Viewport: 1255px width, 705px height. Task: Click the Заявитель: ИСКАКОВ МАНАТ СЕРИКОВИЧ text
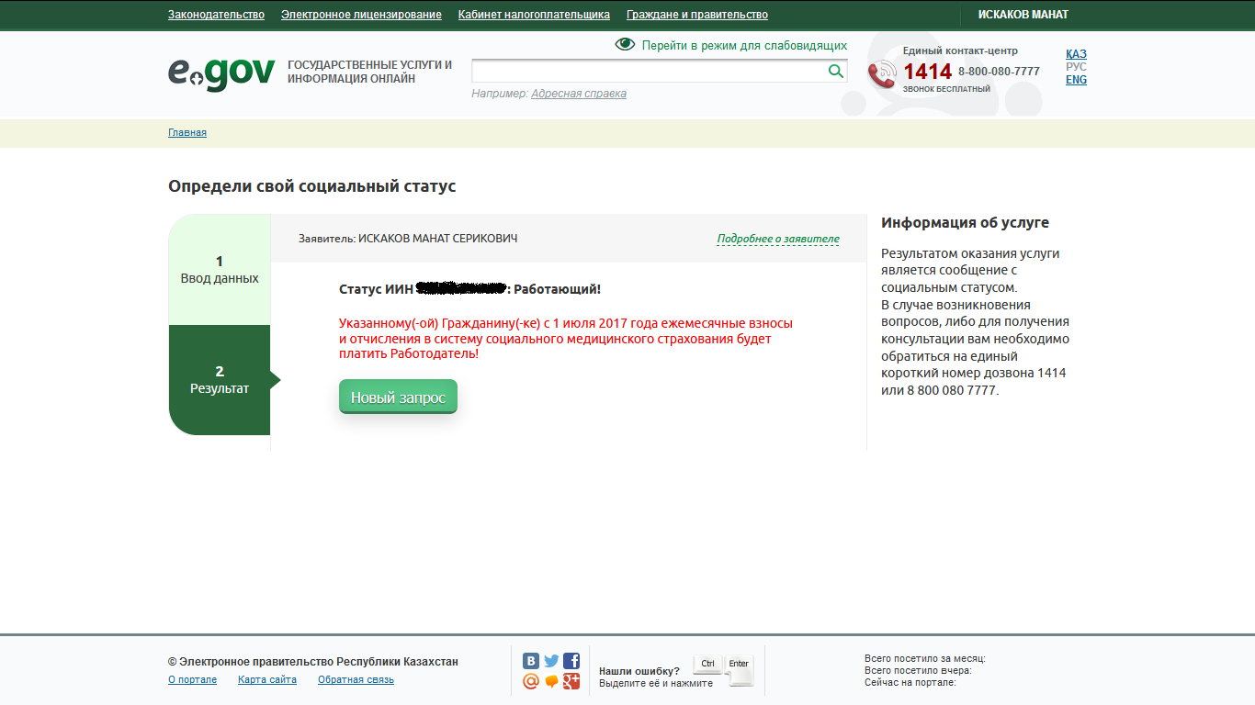(408, 239)
